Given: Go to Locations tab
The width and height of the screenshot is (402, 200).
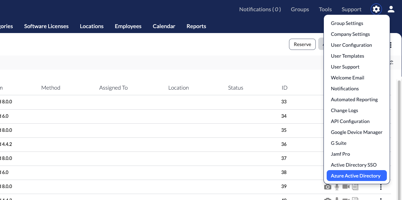Looking at the screenshot, I should pyautogui.click(x=92, y=26).
